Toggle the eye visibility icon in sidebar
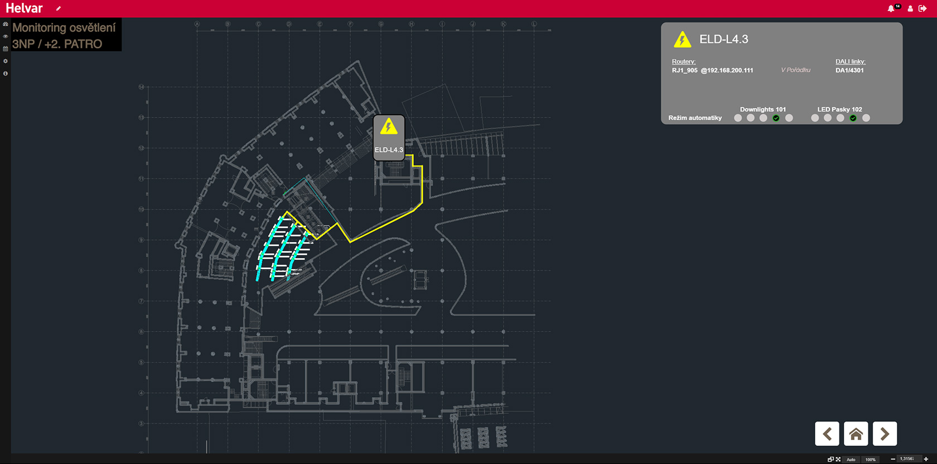The image size is (937, 464). pos(6,36)
